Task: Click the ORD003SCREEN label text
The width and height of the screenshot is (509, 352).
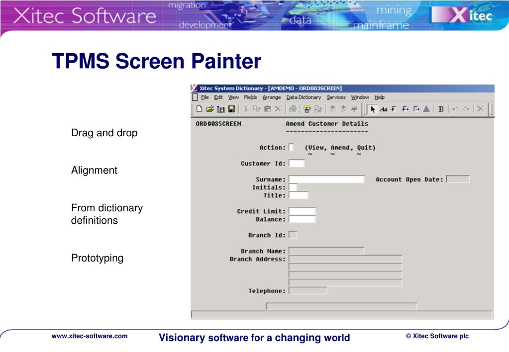Action: pyautogui.click(x=218, y=124)
